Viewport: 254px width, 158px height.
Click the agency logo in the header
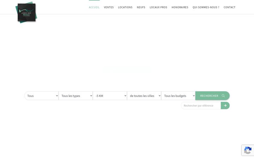[26, 12]
